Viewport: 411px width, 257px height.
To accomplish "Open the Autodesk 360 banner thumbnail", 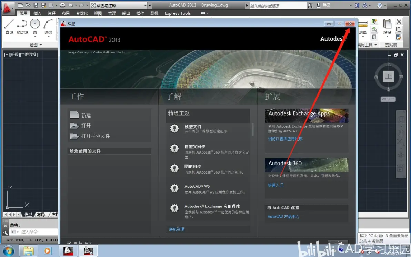I will tap(307, 165).
